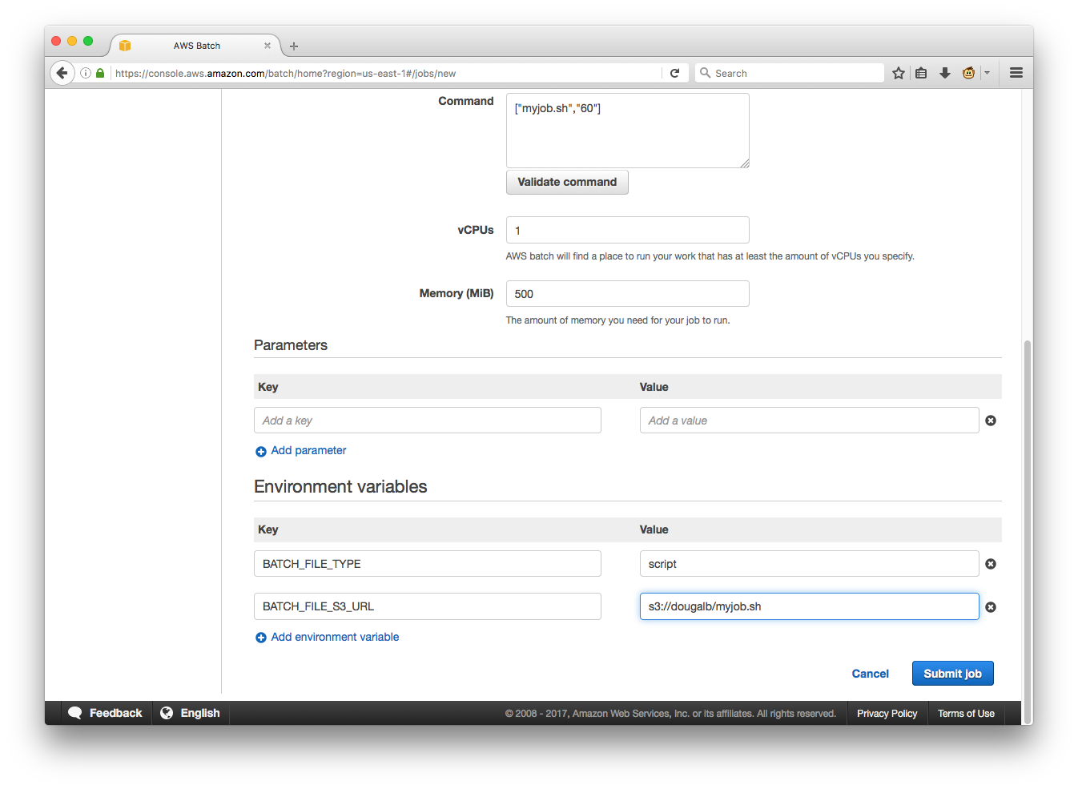Edit the BATCH_FILE_S3_URL key field

click(428, 606)
